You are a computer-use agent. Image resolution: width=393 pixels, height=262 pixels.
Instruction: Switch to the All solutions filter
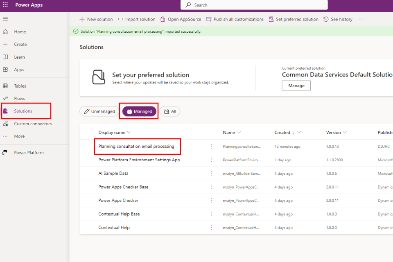169,111
